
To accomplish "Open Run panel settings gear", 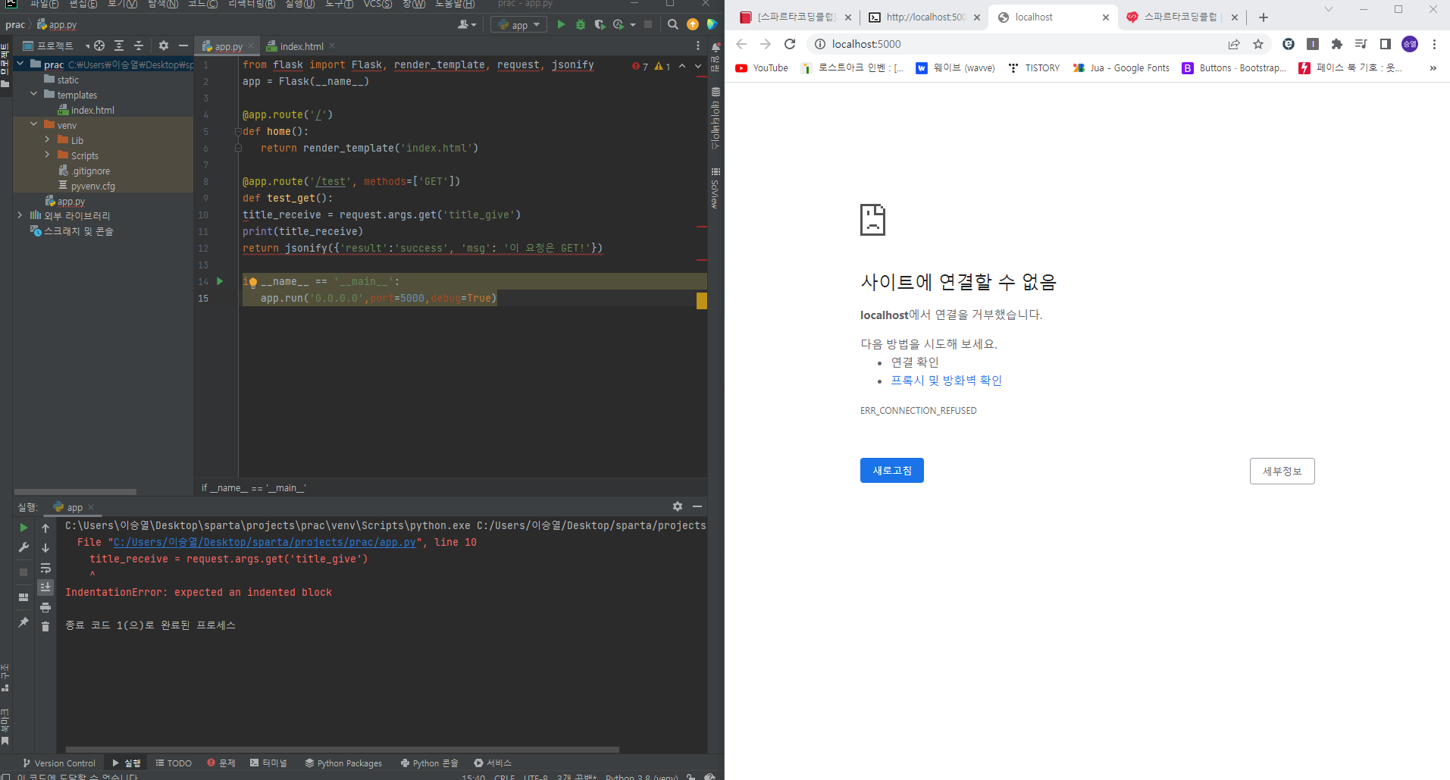I will (x=678, y=506).
